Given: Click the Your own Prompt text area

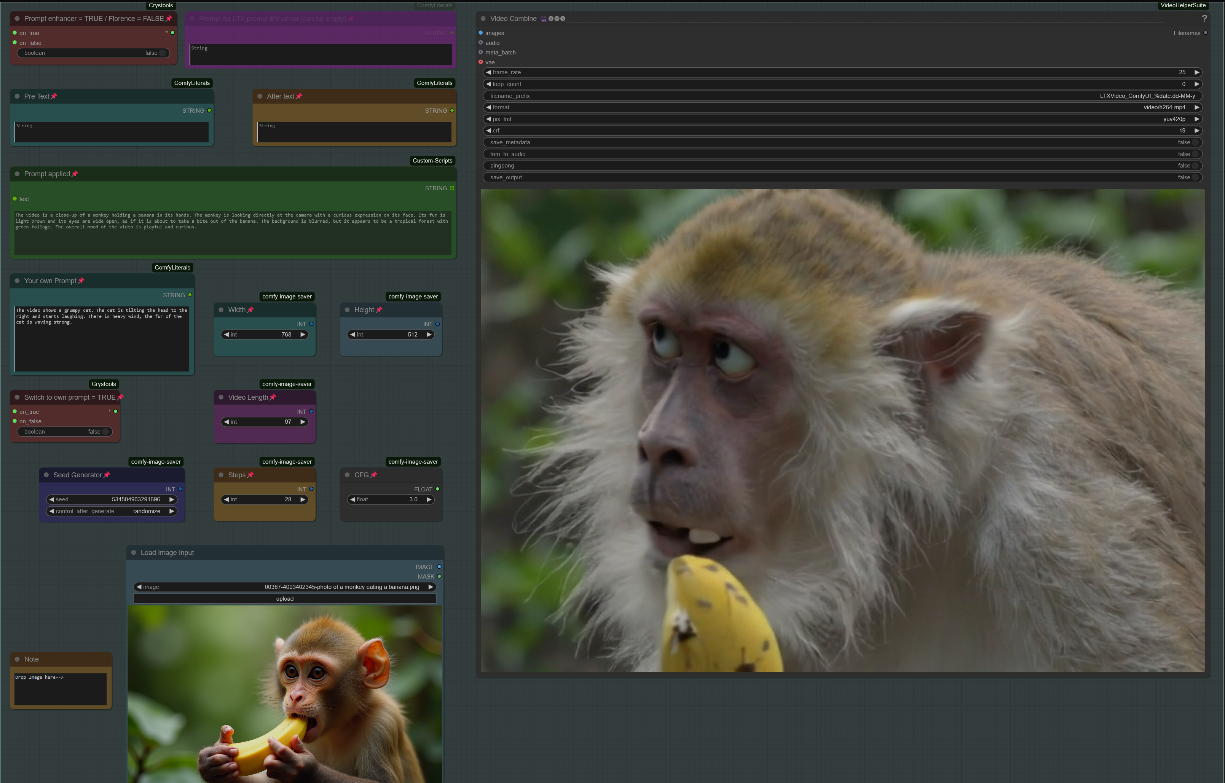Looking at the screenshot, I should click(102, 338).
